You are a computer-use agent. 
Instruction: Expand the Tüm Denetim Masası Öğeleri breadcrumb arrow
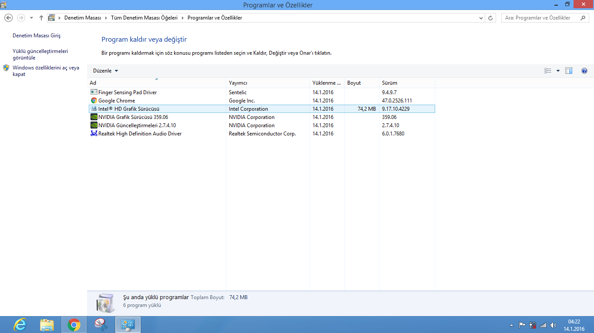(x=182, y=18)
